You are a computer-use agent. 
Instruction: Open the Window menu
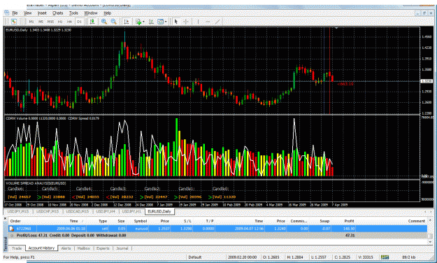click(x=91, y=13)
